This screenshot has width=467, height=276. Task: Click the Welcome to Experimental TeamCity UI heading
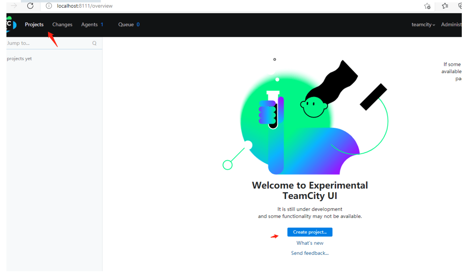310,190
